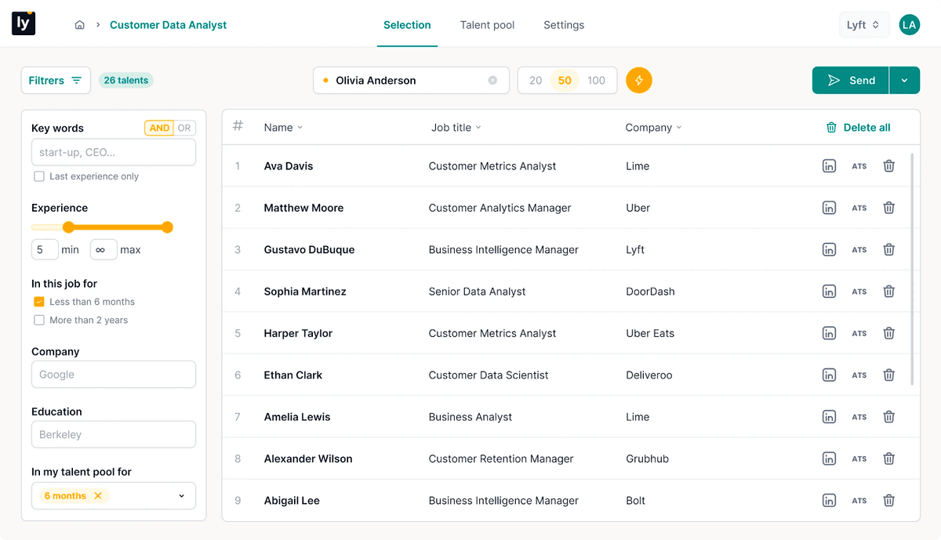Screen dimensions: 941x540
Task: Open Sophia Martinez's ATS record icon
Action: [x=859, y=292]
